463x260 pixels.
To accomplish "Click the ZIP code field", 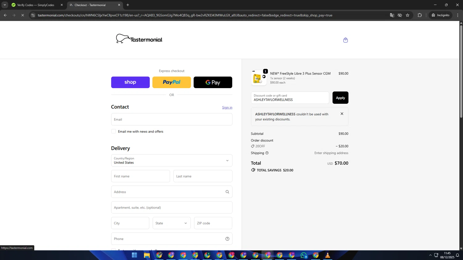I will (x=213, y=223).
